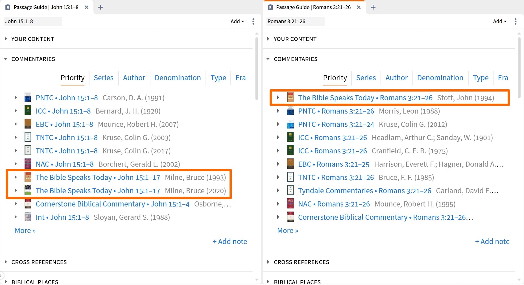This screenshot has width=524, height=285.
Task: Click the PNTC John 15:1–8 Carson book cover icon
Action: (x=28, y=98)
